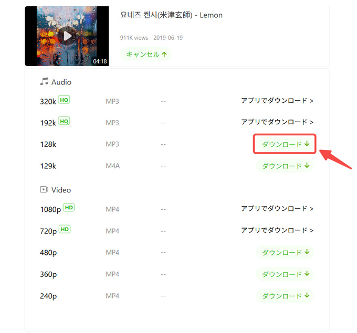Viewport: 357px width, 333px height.
Task: Click the HQ badge next to 192k
Action: pyautogui.click(x=64, y=121)
